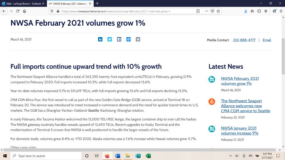This screenshot has width=285, height=160.
Task: Open Northwest Seaport Alliance welcomes CMA CGM link
Action: click(x=245, y=106)
